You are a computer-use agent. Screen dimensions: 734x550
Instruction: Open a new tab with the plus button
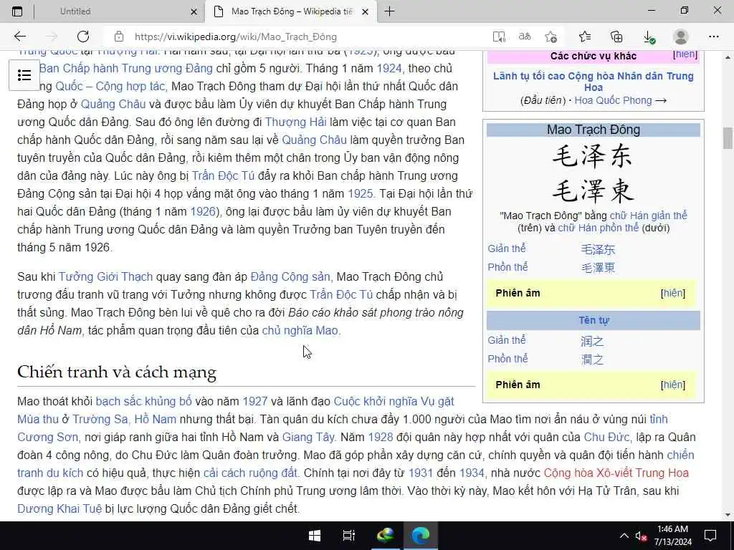tap(389, 11)
